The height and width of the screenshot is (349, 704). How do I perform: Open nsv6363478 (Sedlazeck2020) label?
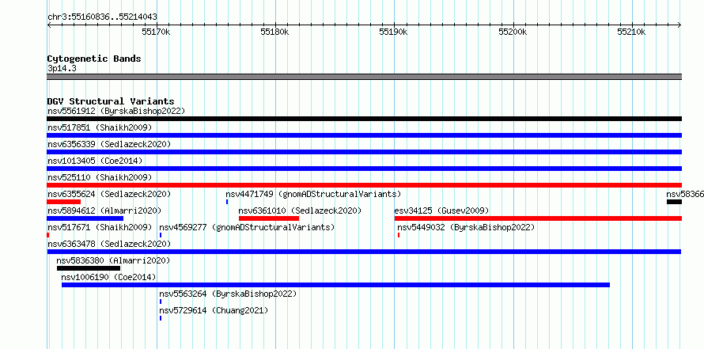click(109, 244)
